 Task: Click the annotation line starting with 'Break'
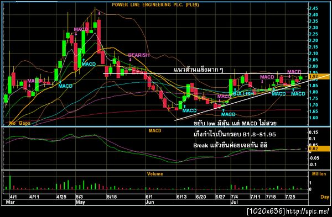pyautogui.click(x=230, y=145)
